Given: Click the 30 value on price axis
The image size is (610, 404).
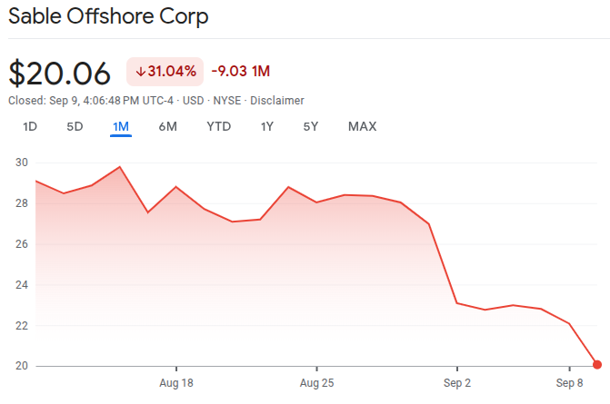Looking at the screenshot, I should [x=22, y=163].
